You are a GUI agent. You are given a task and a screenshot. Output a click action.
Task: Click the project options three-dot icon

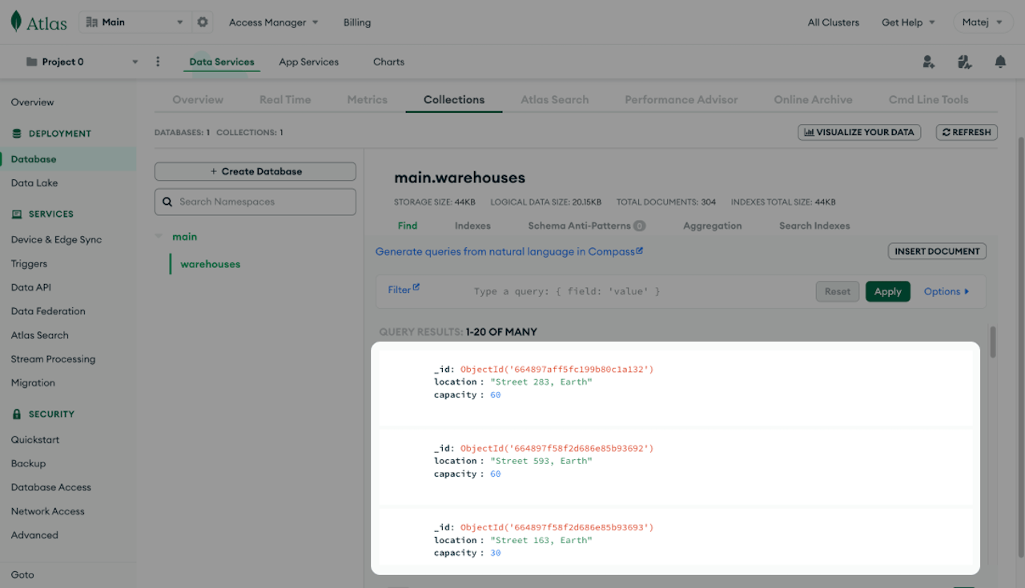click(x=158, y=62)
